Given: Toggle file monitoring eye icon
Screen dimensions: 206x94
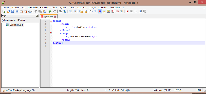Looking at the screenshot, I should pos(121,11).
